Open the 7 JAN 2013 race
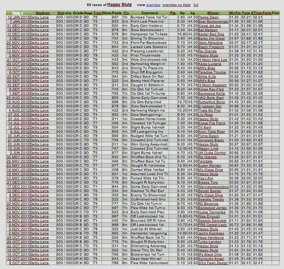This screenshot has width=284, height=269. coord(19,21)
